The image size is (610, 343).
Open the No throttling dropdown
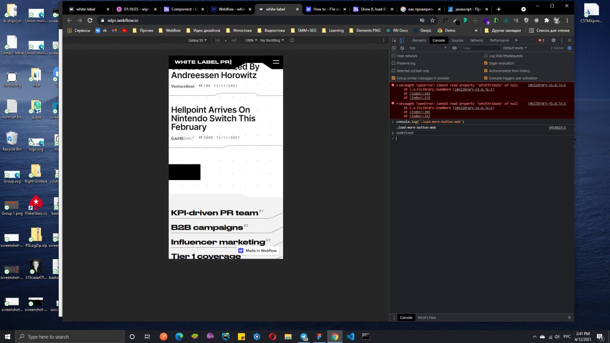click(x=272, y=40)
